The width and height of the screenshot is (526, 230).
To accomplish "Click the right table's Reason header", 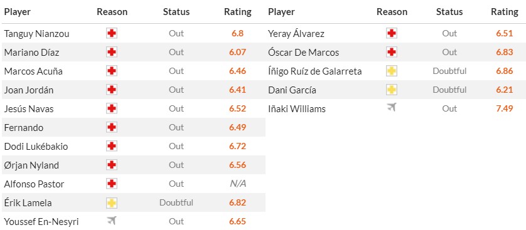I will (x=392, y=12).
